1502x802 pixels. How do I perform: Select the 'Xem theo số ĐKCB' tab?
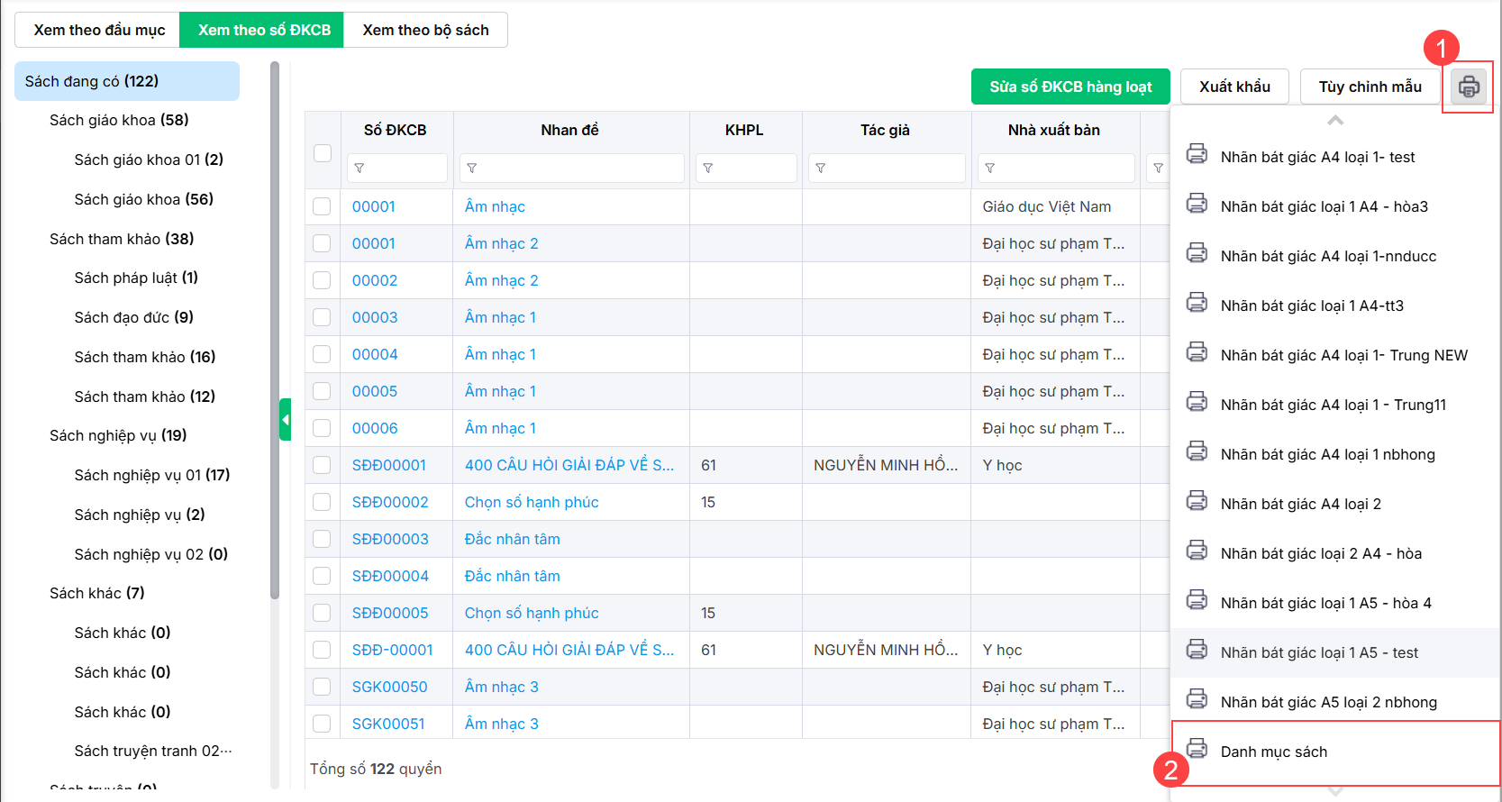pos(262,30)
